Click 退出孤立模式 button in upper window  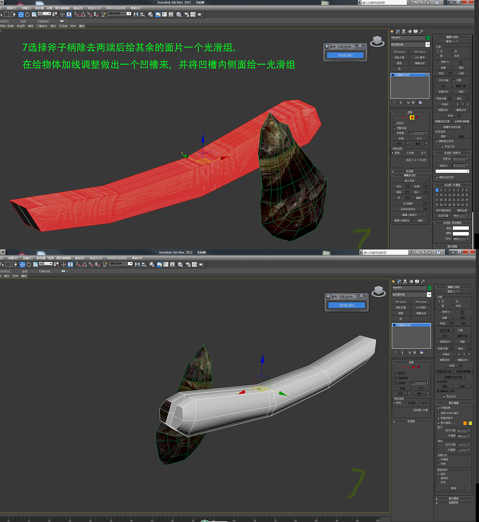[345, 55]
